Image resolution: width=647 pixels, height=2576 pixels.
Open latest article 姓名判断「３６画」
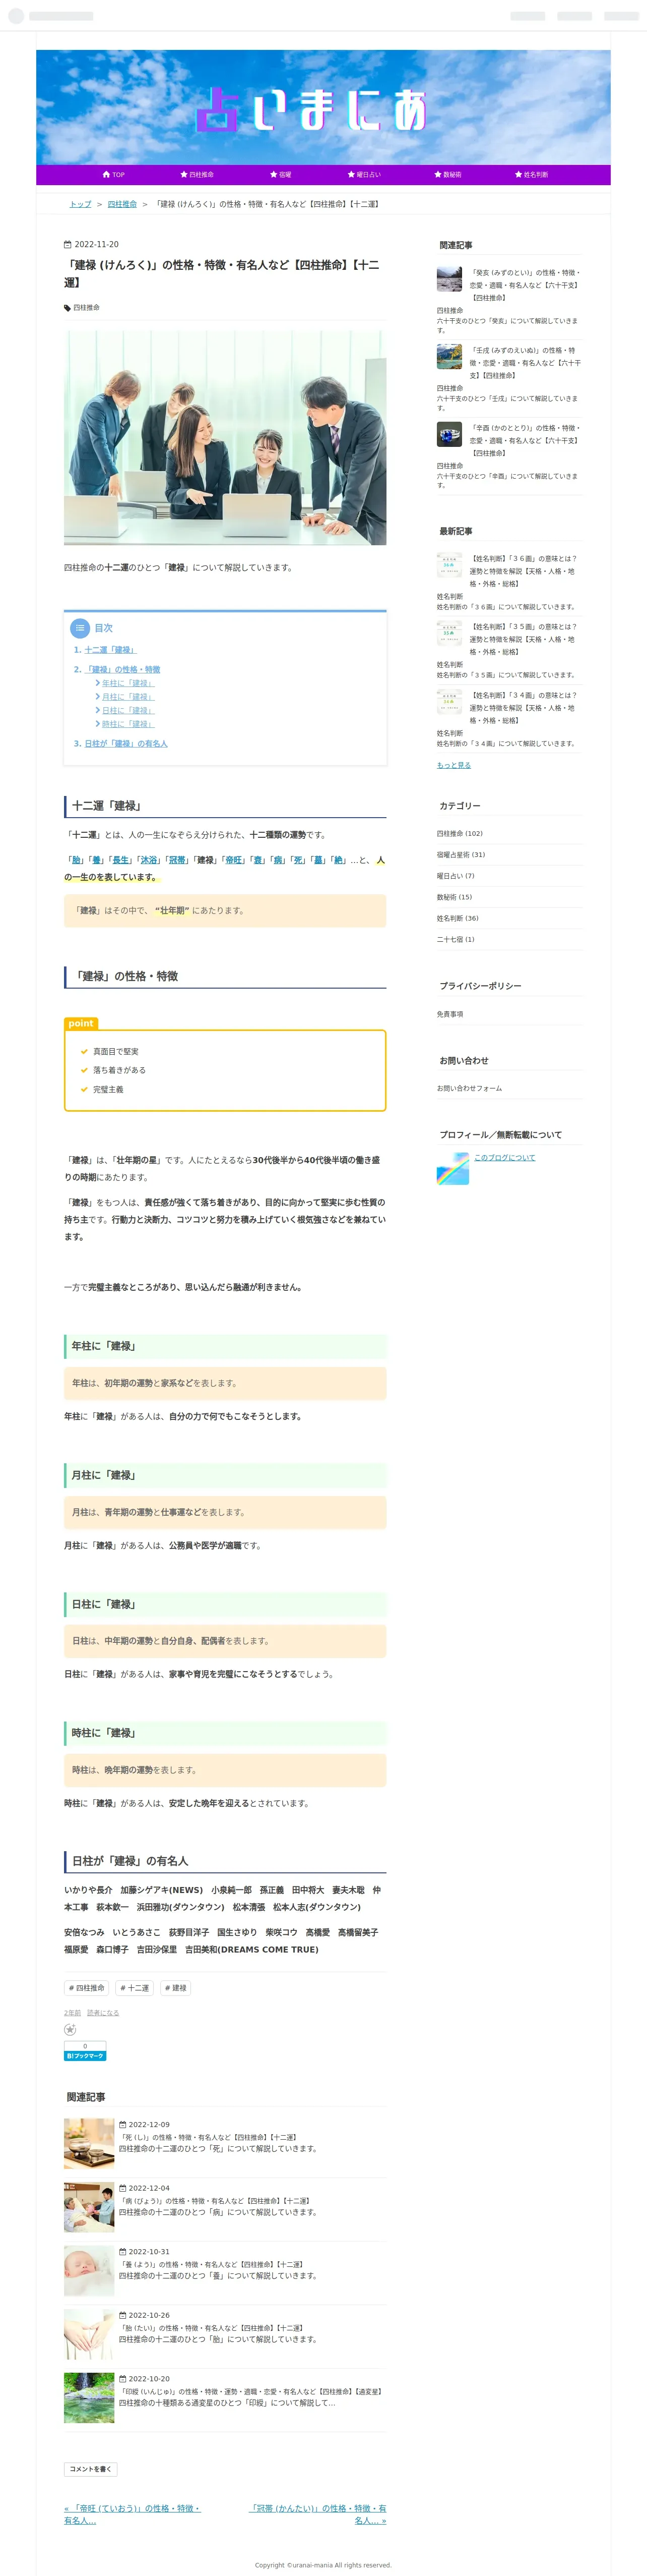(525, 571)
